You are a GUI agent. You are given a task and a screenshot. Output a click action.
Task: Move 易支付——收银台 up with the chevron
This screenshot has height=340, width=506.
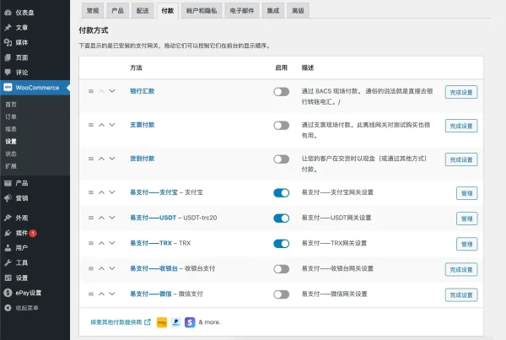[102, 268]
